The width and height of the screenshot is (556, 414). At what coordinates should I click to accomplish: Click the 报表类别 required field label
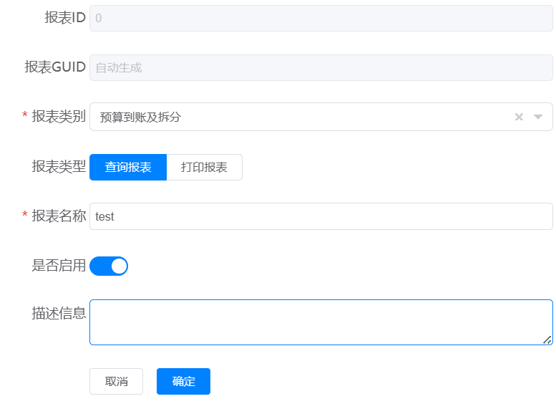[x=59, y=116]
